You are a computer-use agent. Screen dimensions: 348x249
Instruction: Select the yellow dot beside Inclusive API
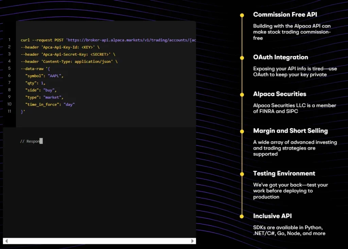pos(242,216)
